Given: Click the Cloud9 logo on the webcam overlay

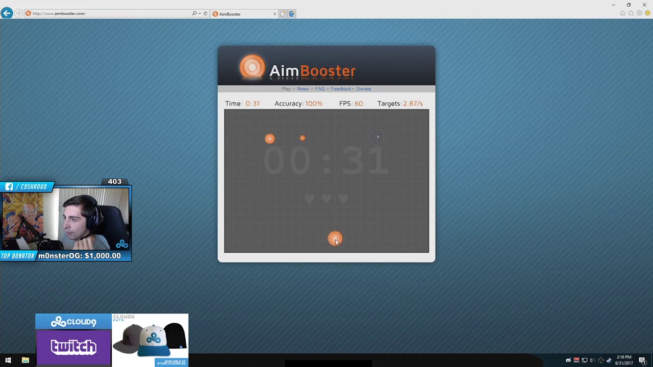Looking at the screenshot, I should 122,244.
